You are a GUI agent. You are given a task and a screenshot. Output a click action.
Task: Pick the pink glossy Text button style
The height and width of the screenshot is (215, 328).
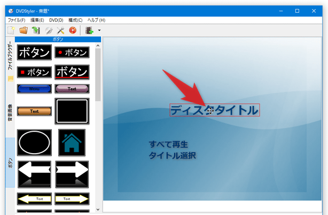click(x=72, y=89)
